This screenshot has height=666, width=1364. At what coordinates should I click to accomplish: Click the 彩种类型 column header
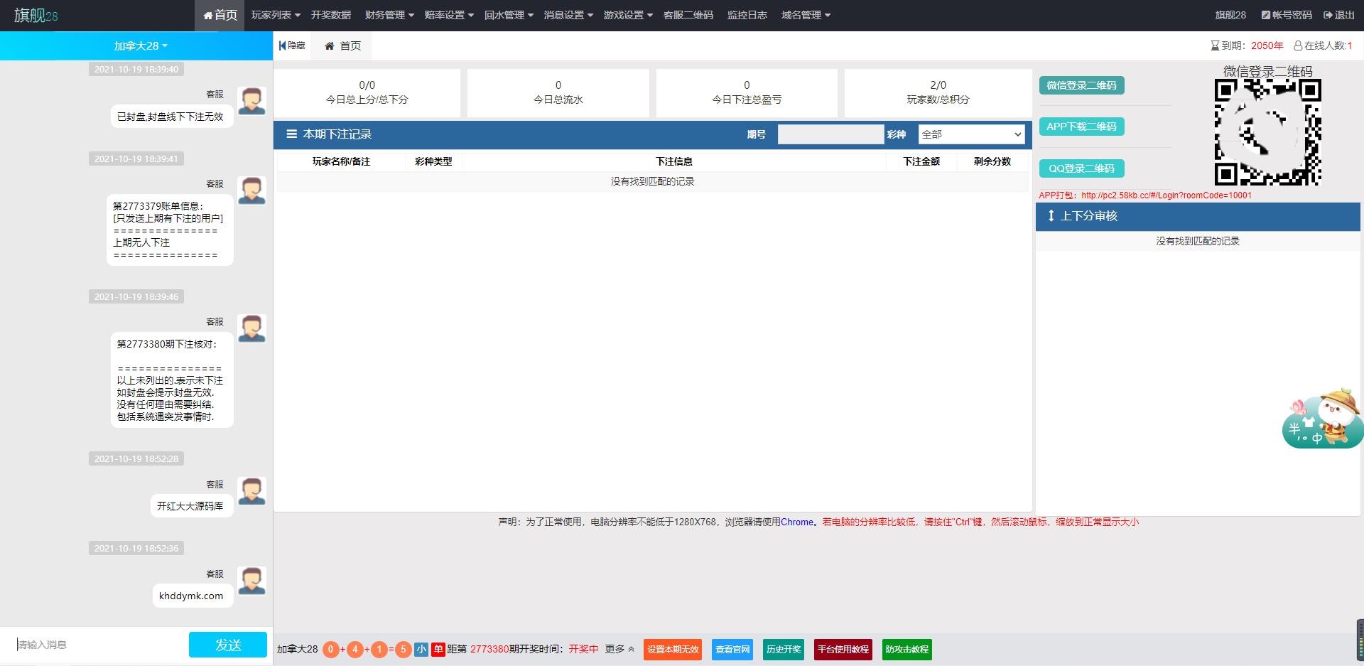(433, 161)
